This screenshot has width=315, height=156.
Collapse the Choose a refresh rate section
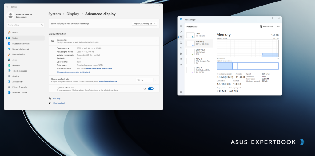click(x=156, y=80)
